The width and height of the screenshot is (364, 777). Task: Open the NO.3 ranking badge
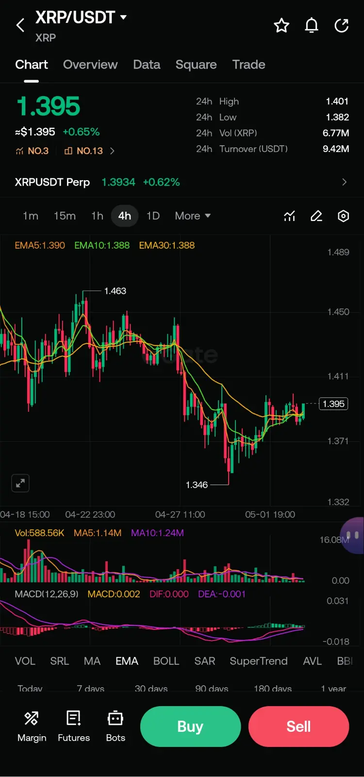click(32, 151)
